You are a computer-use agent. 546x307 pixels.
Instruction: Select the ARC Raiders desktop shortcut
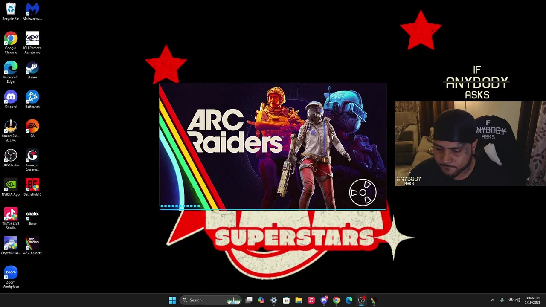32,246
